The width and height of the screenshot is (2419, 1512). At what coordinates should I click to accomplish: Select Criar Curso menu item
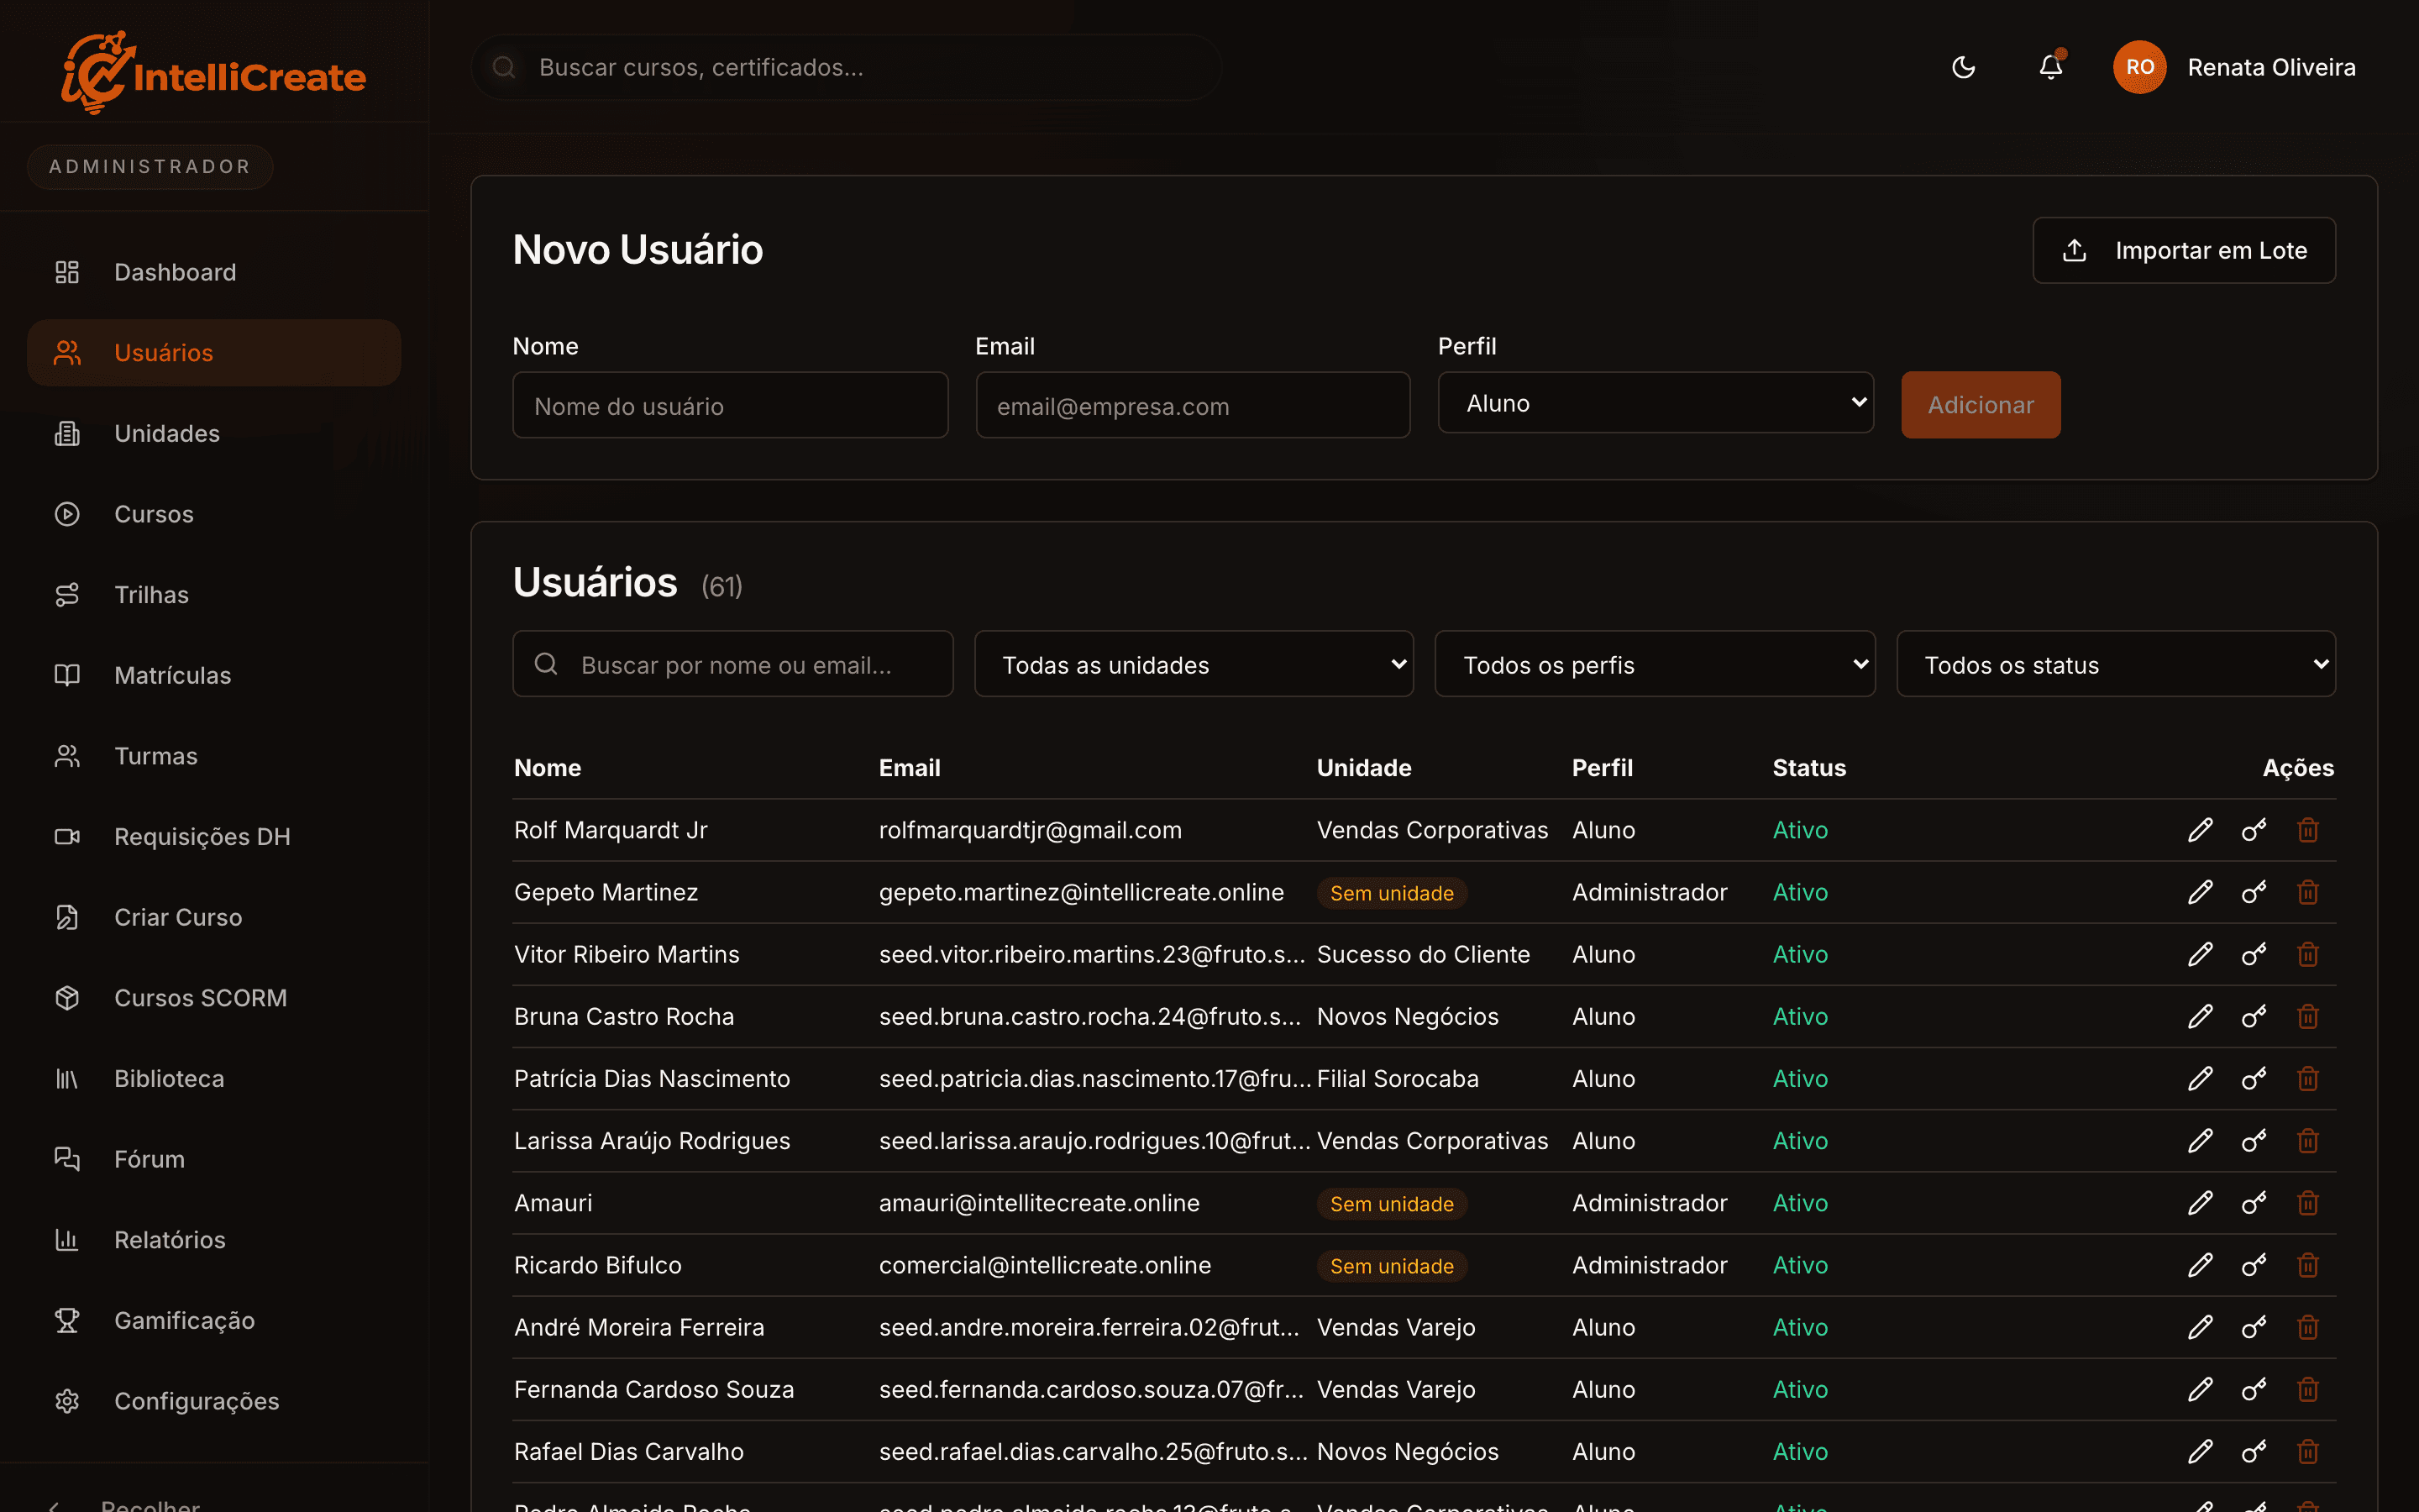point(214,917)
